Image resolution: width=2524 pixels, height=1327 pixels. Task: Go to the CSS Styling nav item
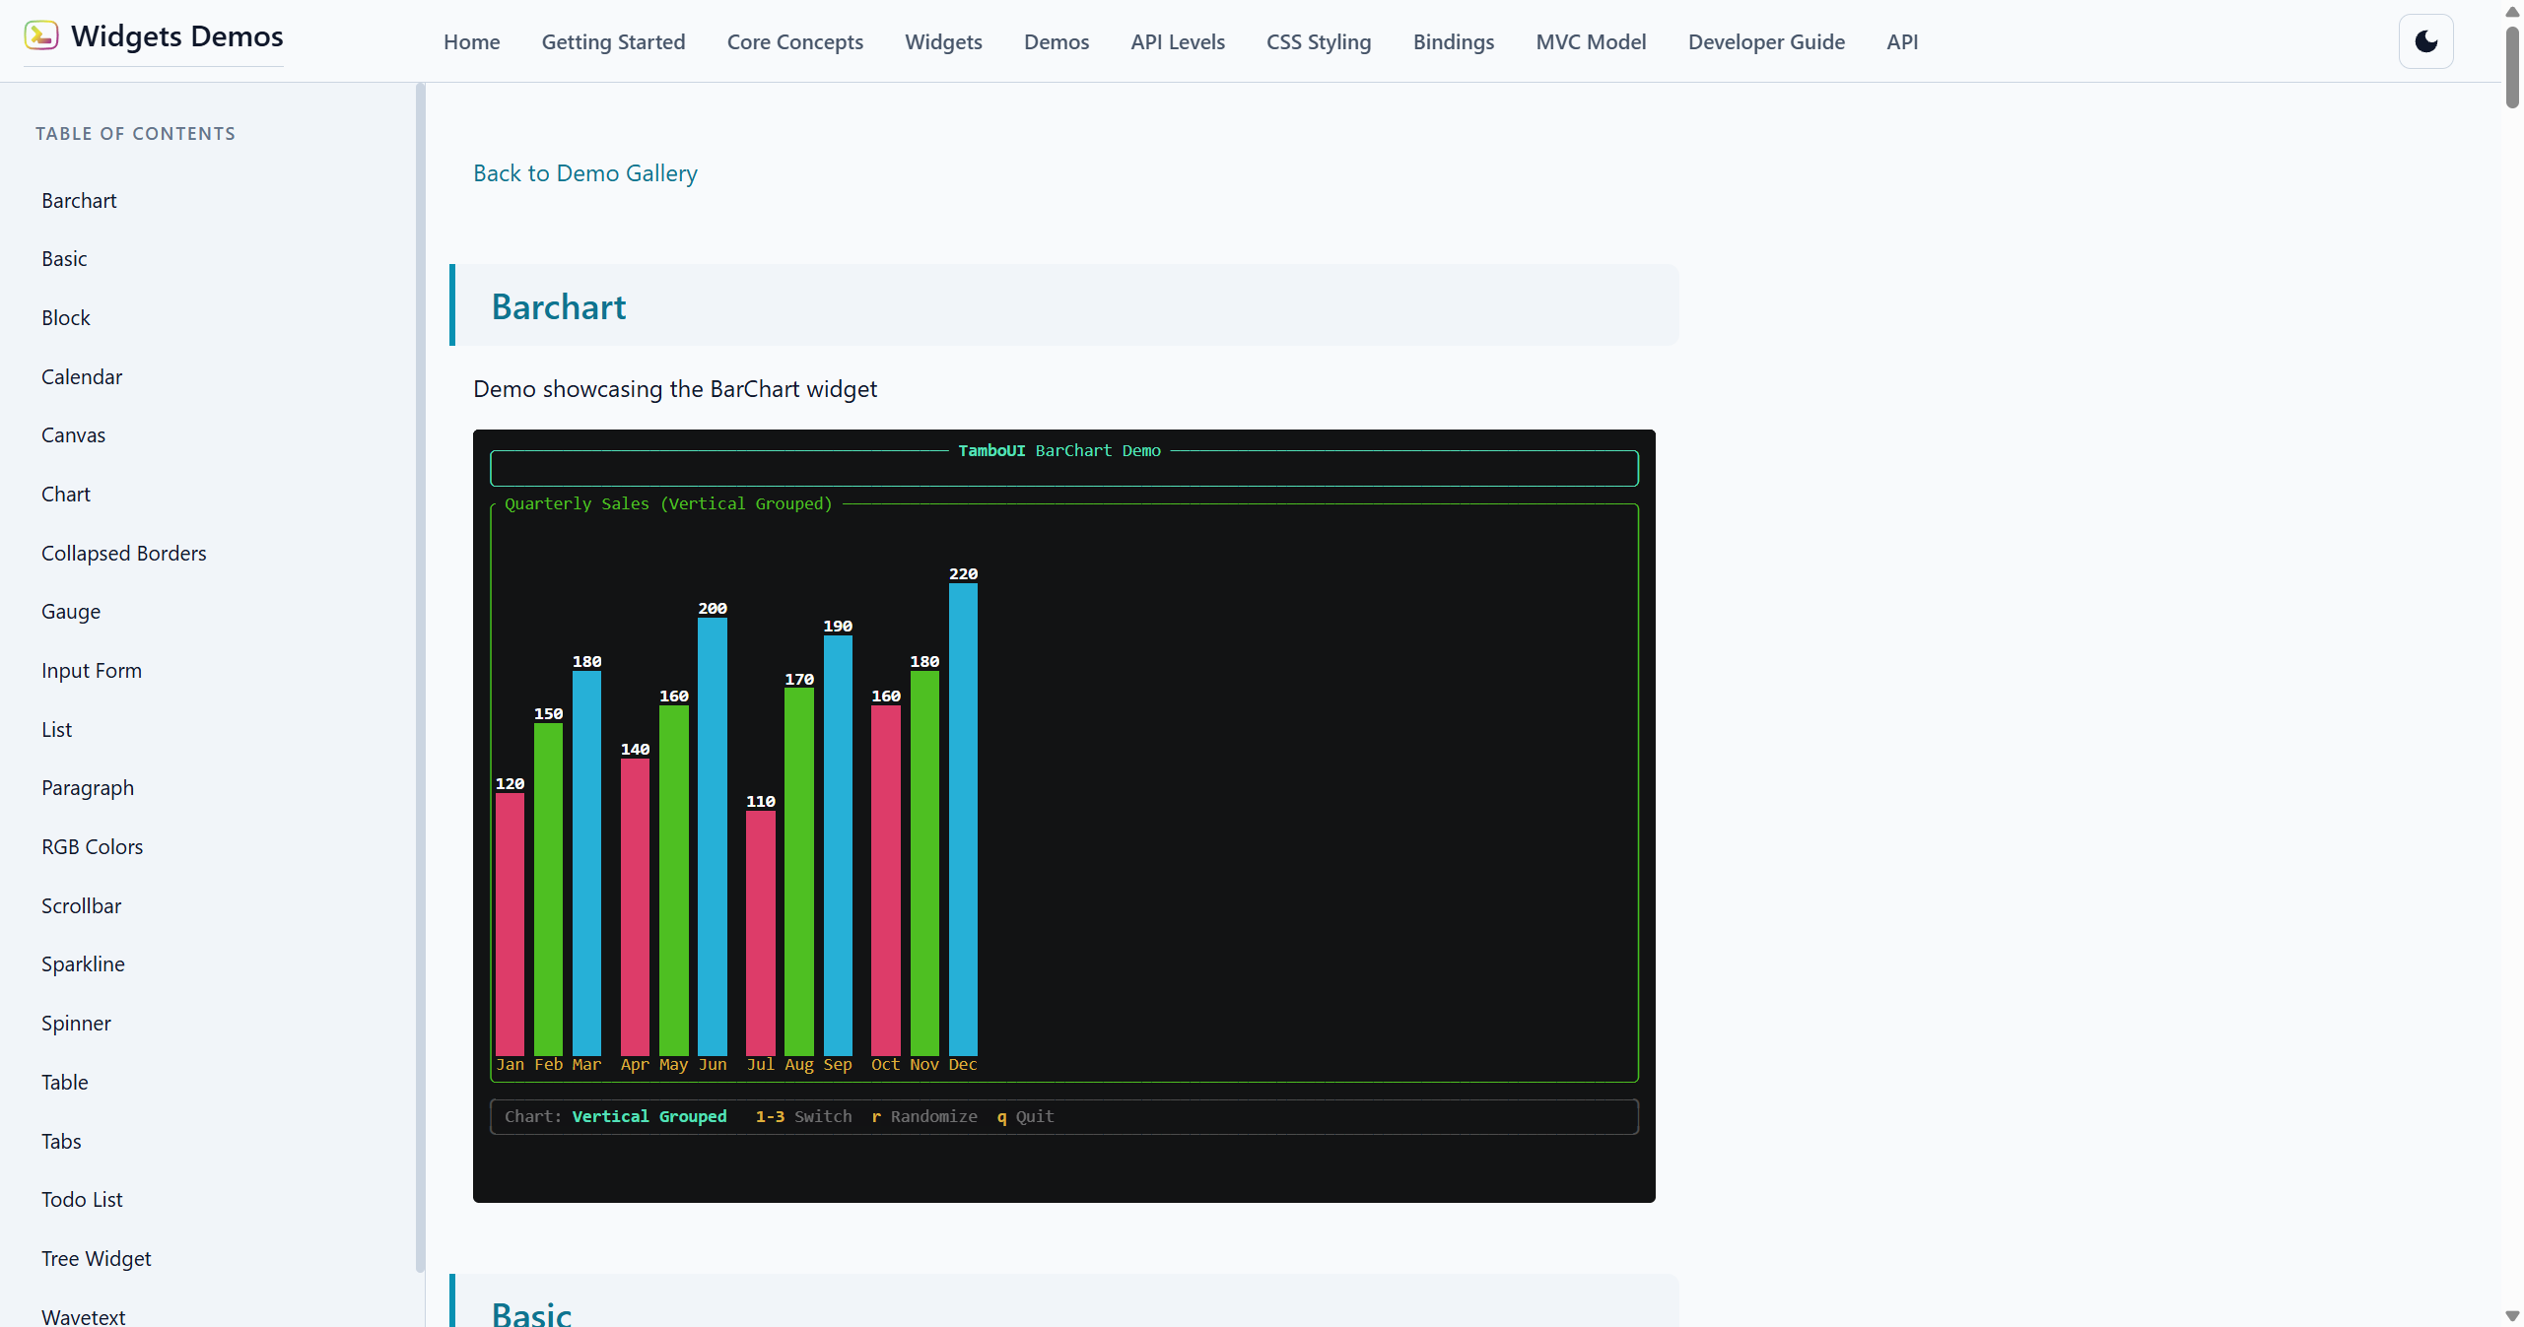click(x=1319, y=42)
